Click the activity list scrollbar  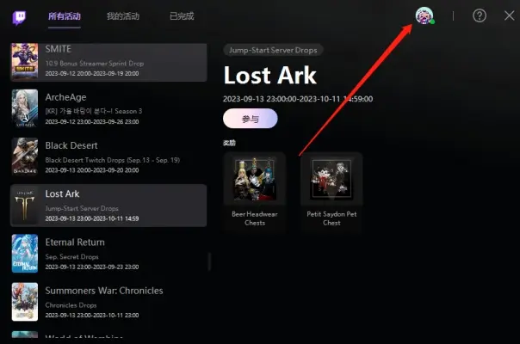(209, 261)
